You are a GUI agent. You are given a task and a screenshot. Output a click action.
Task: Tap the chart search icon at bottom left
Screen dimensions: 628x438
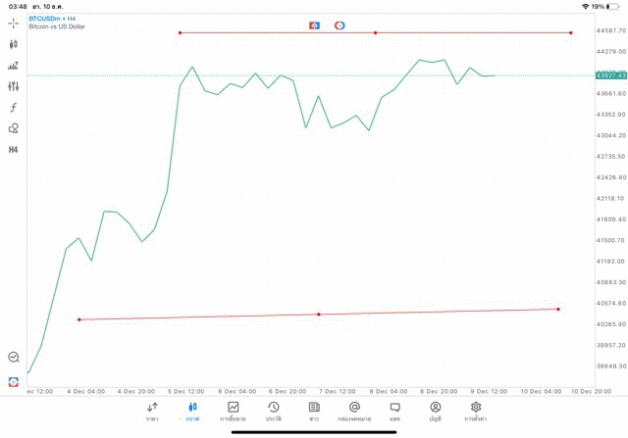14,358
